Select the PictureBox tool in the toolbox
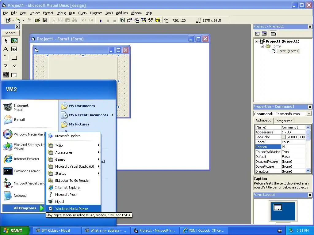This screenshot has width=314, height=235. (14, 41)
